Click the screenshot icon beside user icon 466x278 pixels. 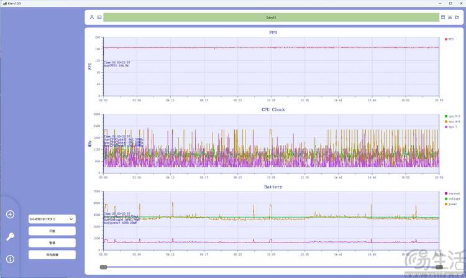pos(99,17)
